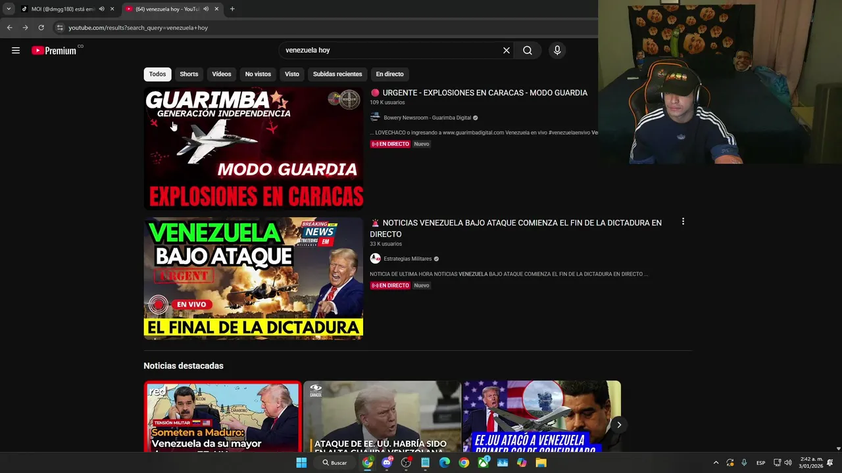This screenshot has height=473, width=842.
Task: Open speaker volume icon in system tray
Action: click(788, 462)
